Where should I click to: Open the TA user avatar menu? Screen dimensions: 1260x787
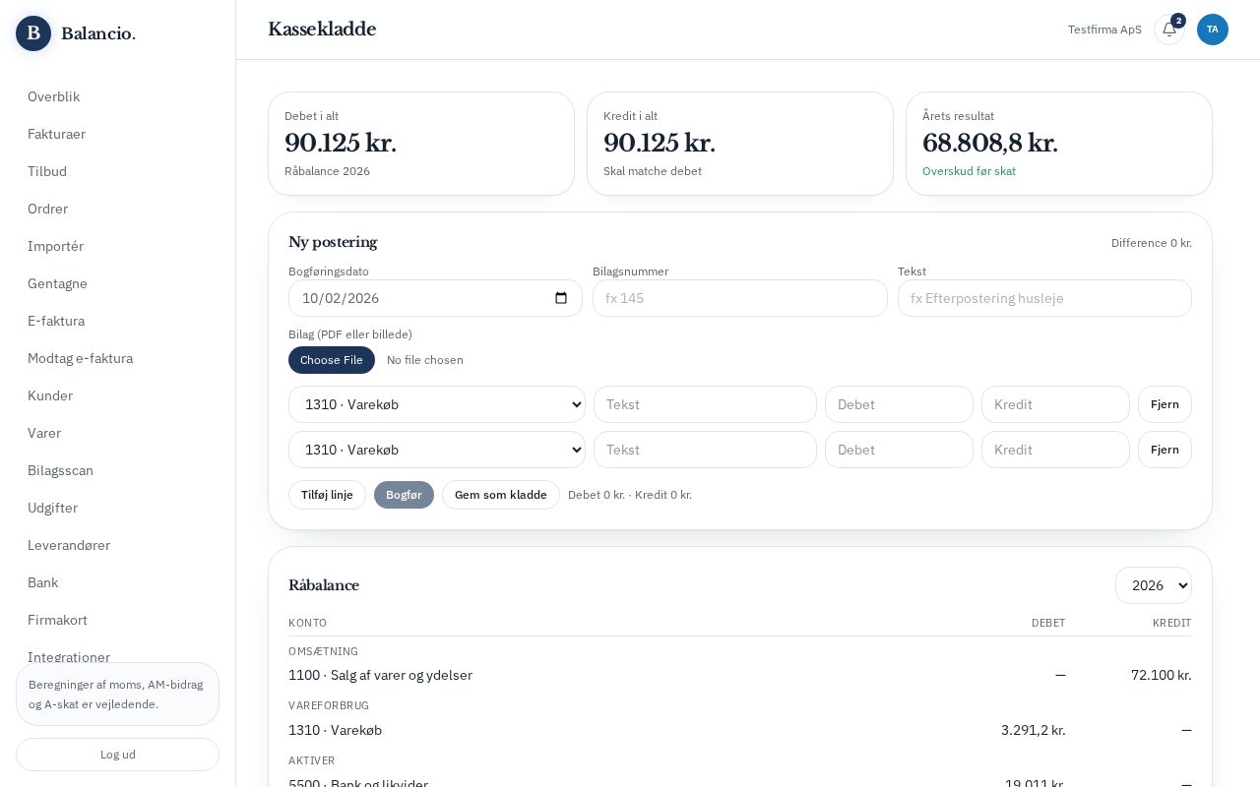tap(1213, 30)
